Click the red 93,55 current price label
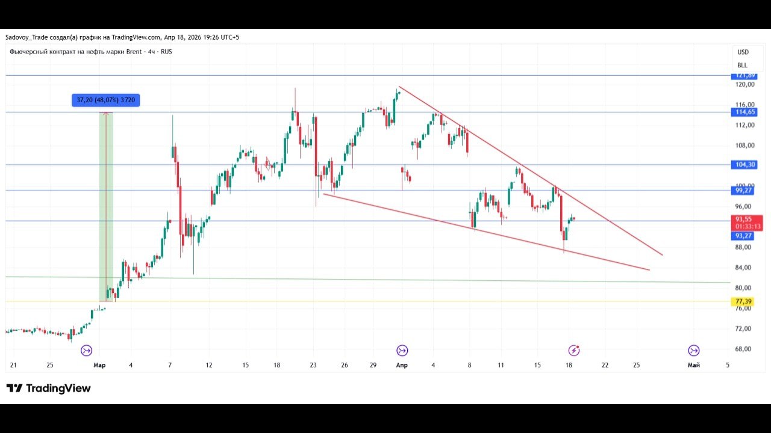Screen dimensions: 771x433 [746, 223]
